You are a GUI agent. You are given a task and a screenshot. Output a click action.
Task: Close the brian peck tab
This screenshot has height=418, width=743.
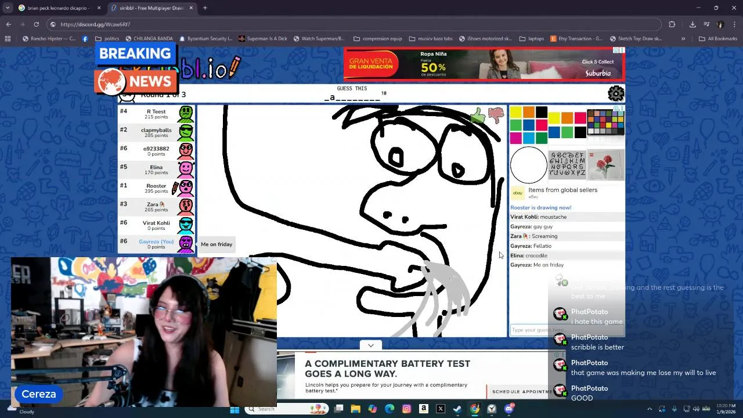pyautogui.click(x=99, y=8)
